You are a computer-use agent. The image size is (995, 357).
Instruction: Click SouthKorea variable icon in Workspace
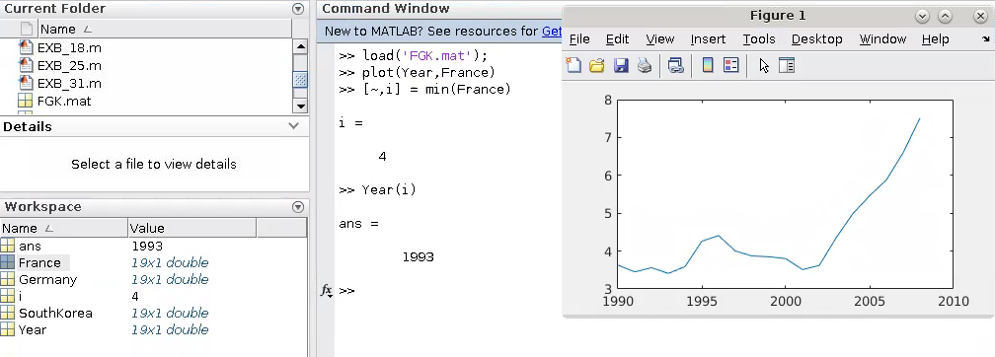point(8,313)
